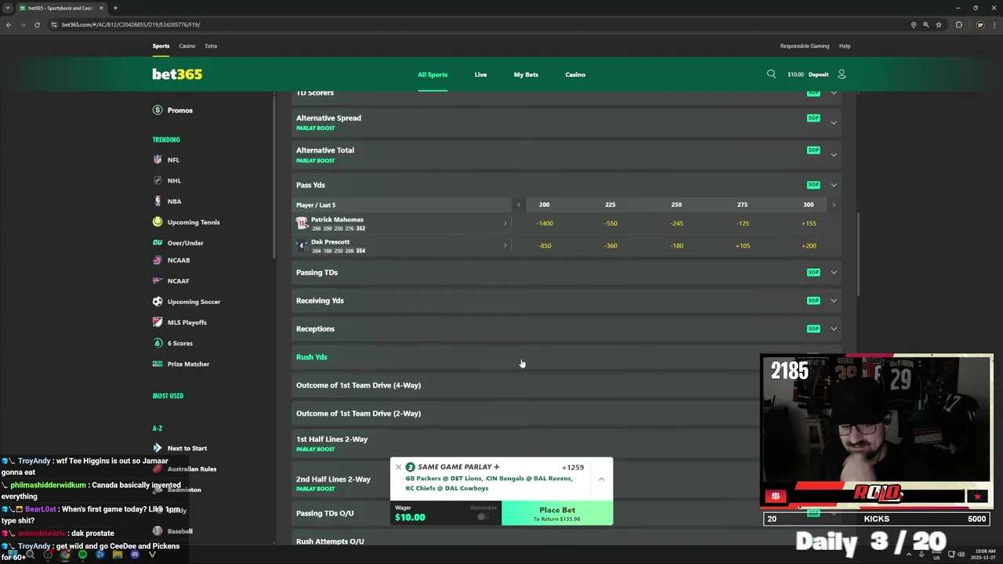Viewport: 1003px width, 564px height.
Task: Collapse the parlay bet slip chevron
Action: [601, 479]
